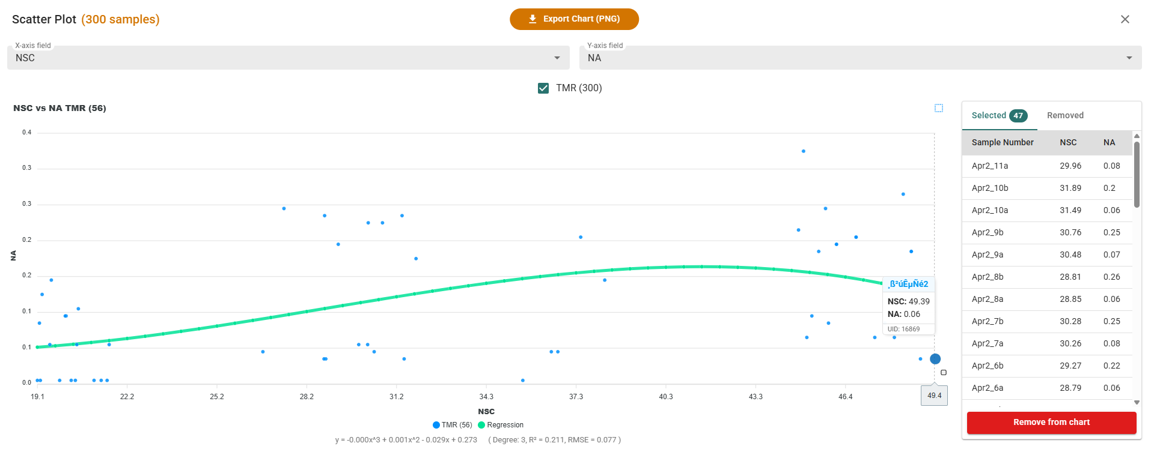Click the NSC column header in table

point(1068,142)
